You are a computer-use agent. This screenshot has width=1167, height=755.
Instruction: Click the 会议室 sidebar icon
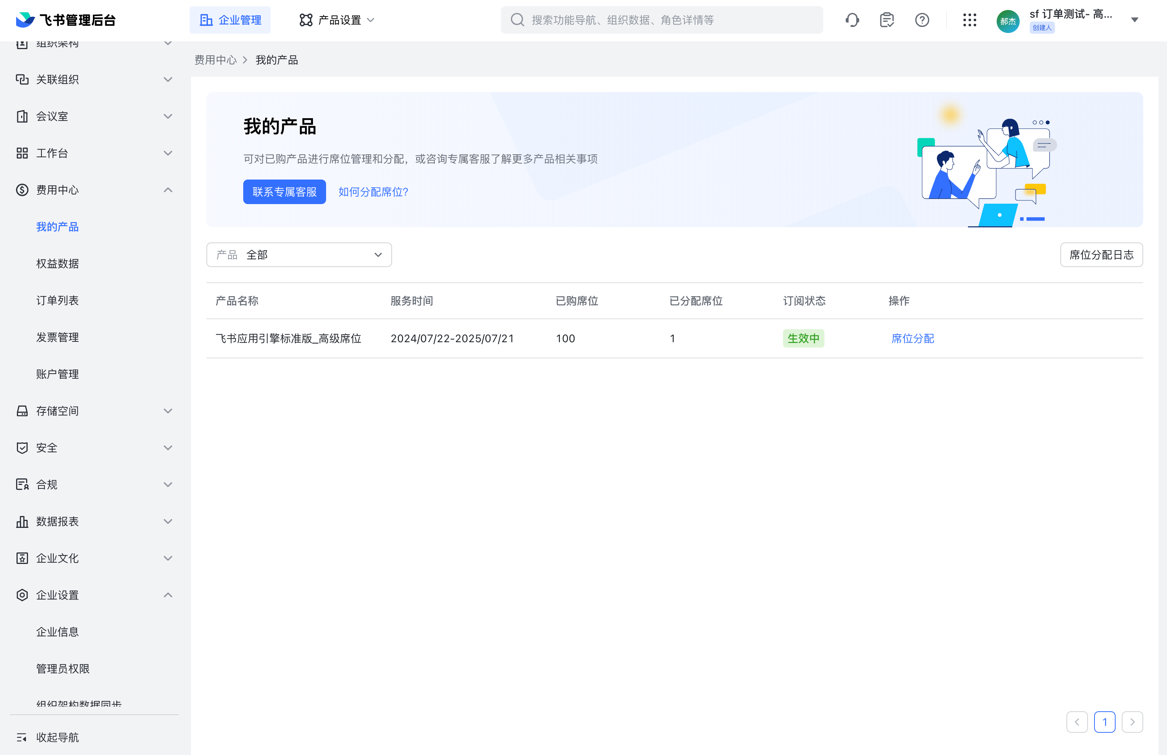pyautogui.click(x=22, y=116)
